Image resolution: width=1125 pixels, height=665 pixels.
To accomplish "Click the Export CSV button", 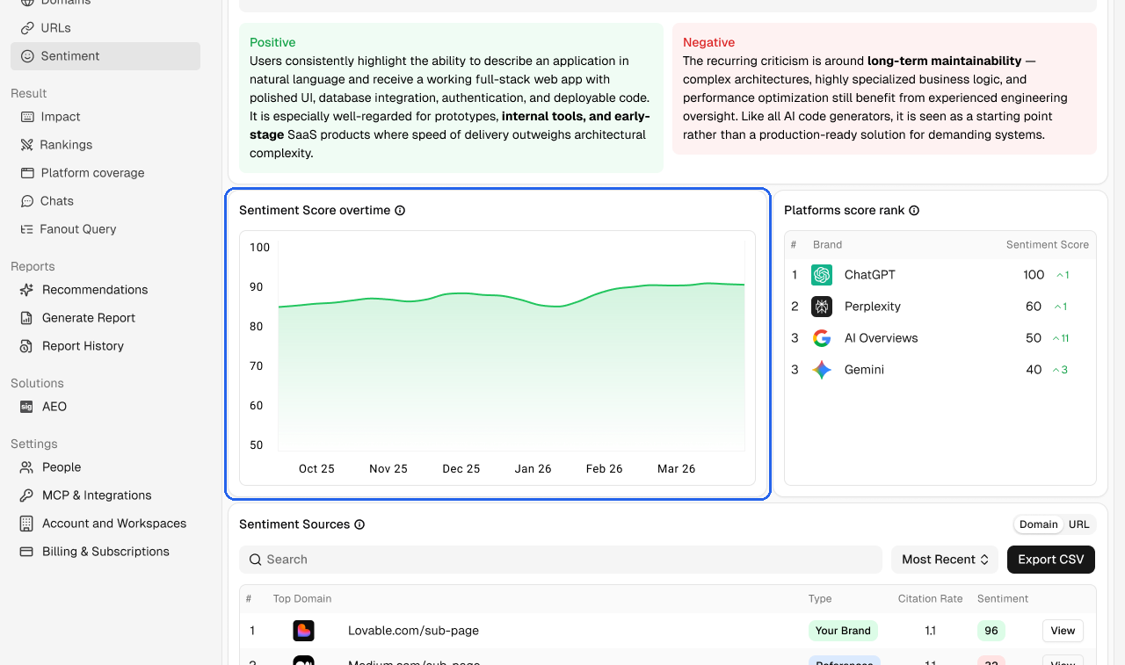I will click(1051, 560).
